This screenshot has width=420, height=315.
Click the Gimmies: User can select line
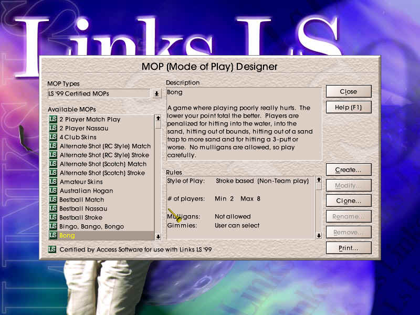[x=213, y=225]
